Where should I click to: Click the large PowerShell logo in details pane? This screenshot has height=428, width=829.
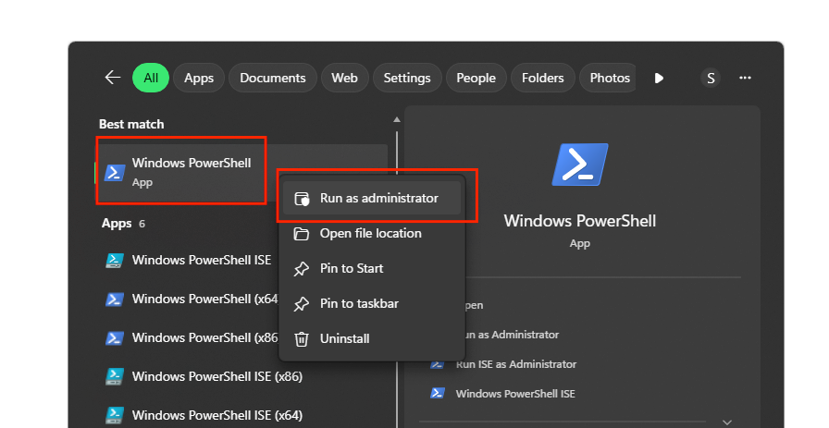(x=580, y=166)
